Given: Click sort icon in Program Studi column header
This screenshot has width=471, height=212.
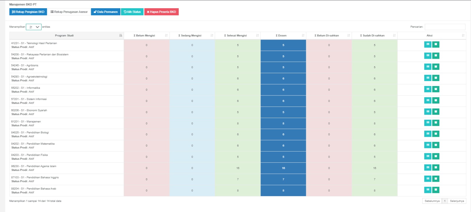Looking at the screenshot, I should pyautogui.click(x=120, y=36).
